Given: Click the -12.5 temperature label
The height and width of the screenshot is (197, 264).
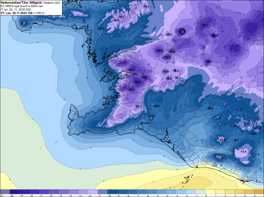Looking at the screenshot, I should coord(217,117).
